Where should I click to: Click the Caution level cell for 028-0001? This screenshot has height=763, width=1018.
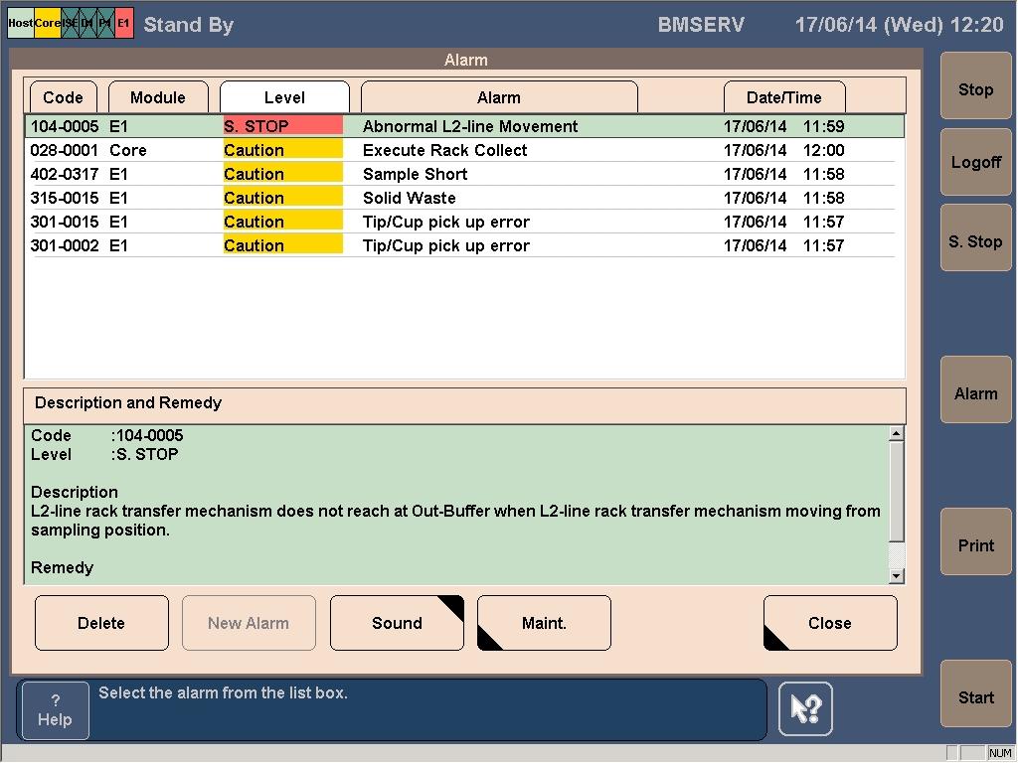(282, 150)
